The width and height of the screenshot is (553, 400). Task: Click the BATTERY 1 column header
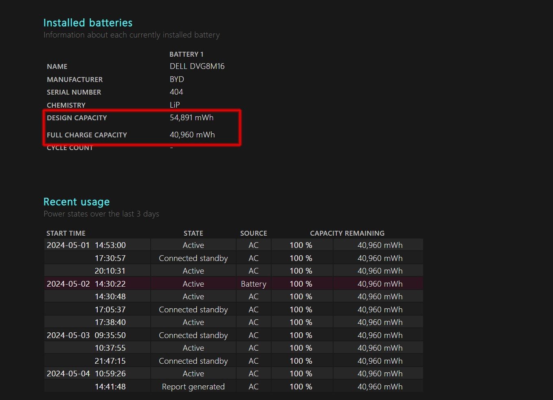pos(186,54)
